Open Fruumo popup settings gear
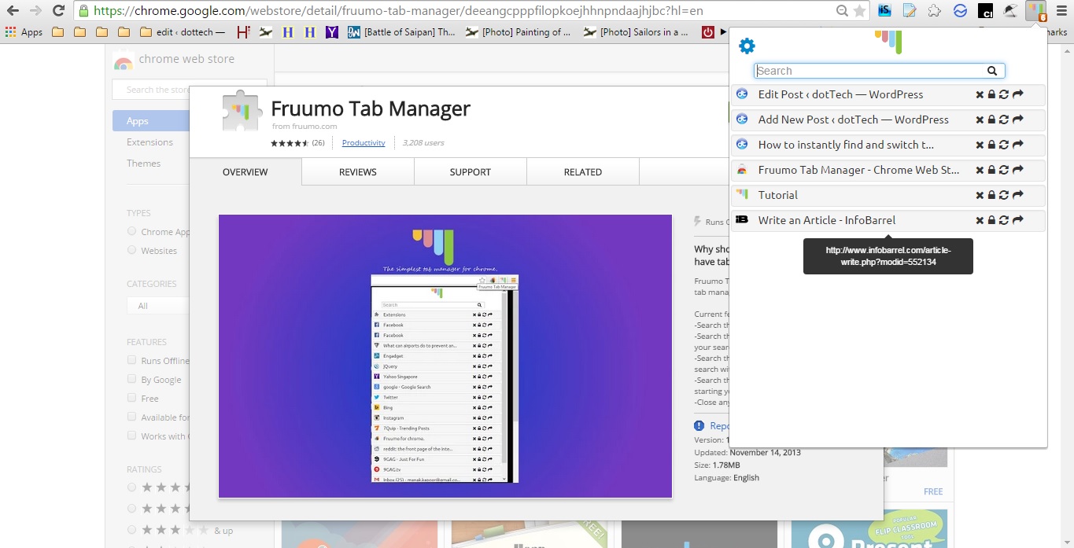 pos(747,46)
